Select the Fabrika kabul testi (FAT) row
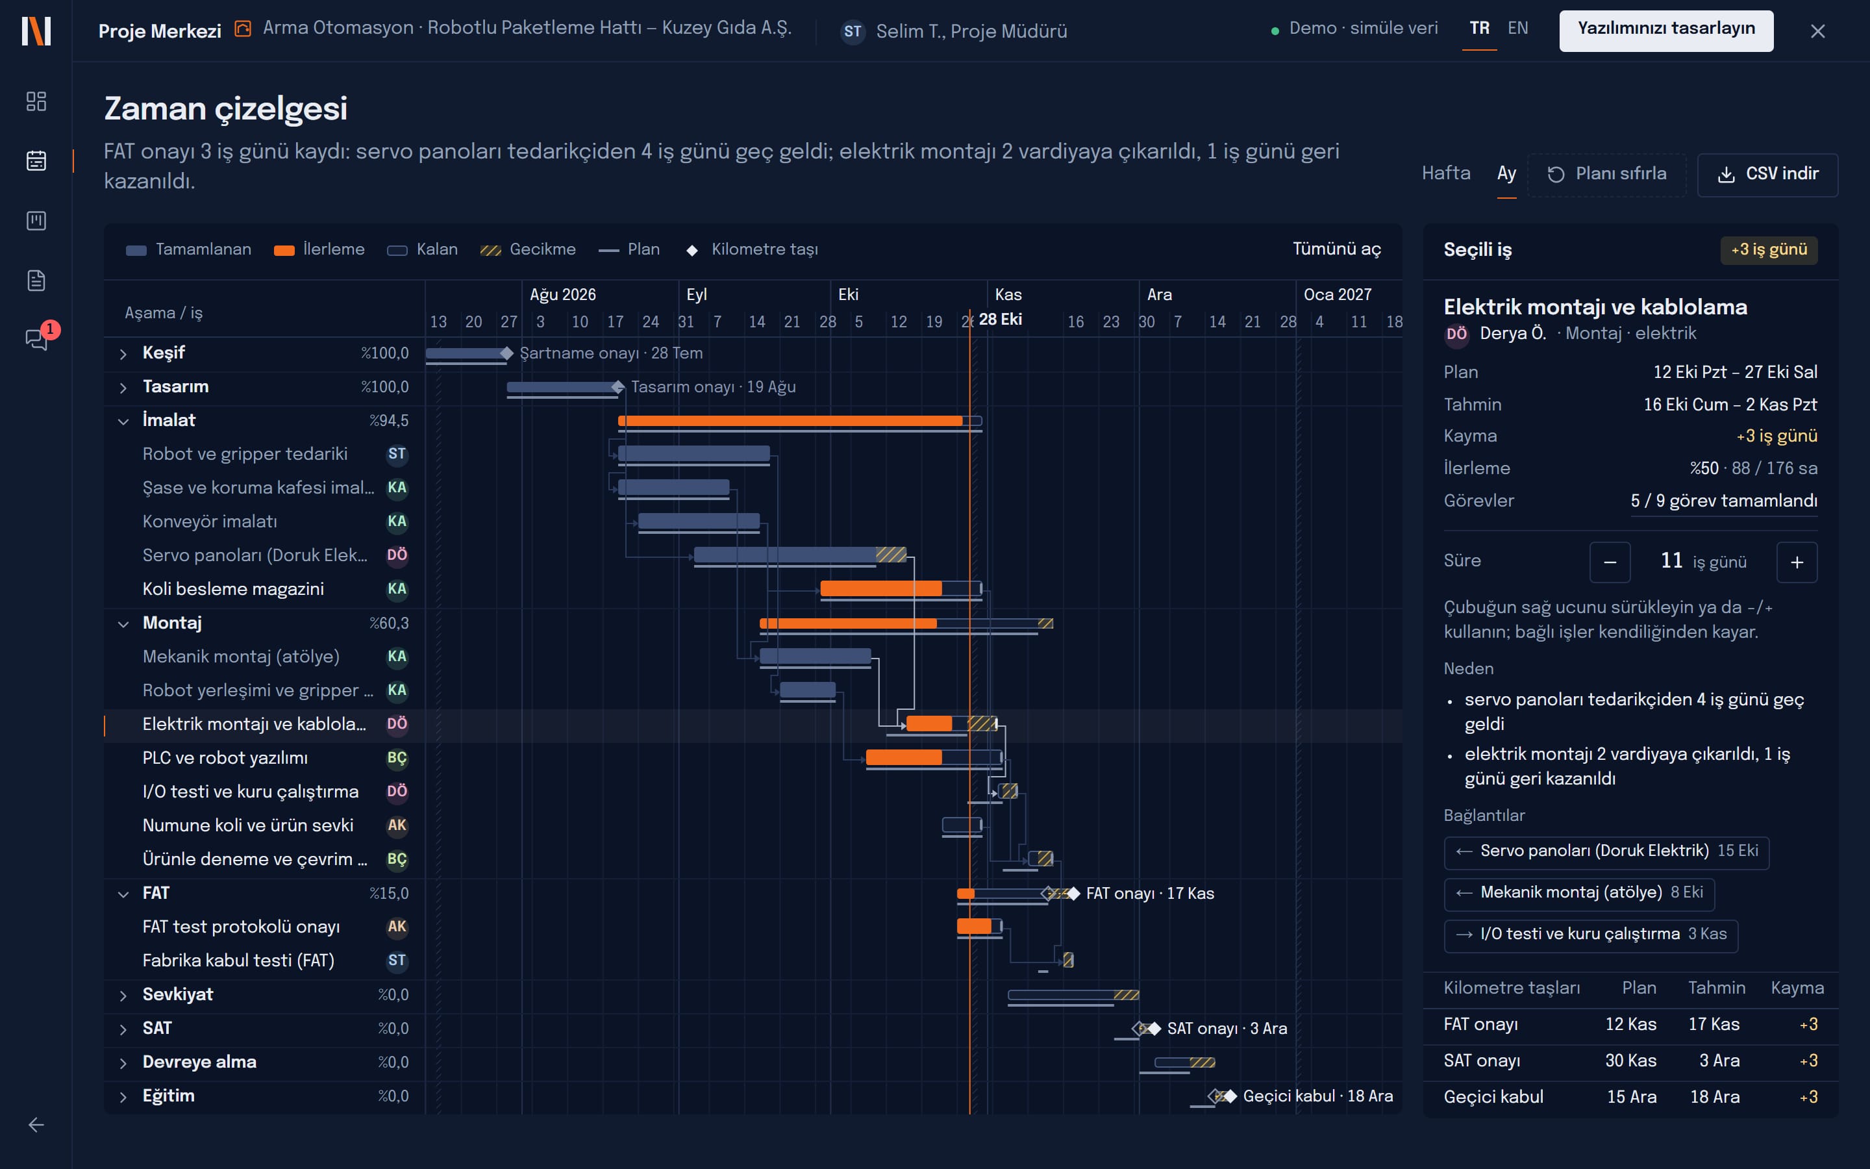Image resolution: width=1870 pixels, height=1169 pixels. 264,961
